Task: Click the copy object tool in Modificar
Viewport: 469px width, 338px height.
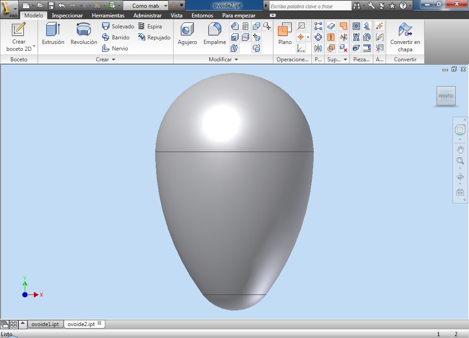Action: (x=256, y=48)
